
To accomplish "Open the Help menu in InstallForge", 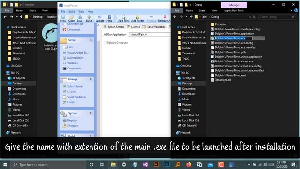I will [90, 11].
